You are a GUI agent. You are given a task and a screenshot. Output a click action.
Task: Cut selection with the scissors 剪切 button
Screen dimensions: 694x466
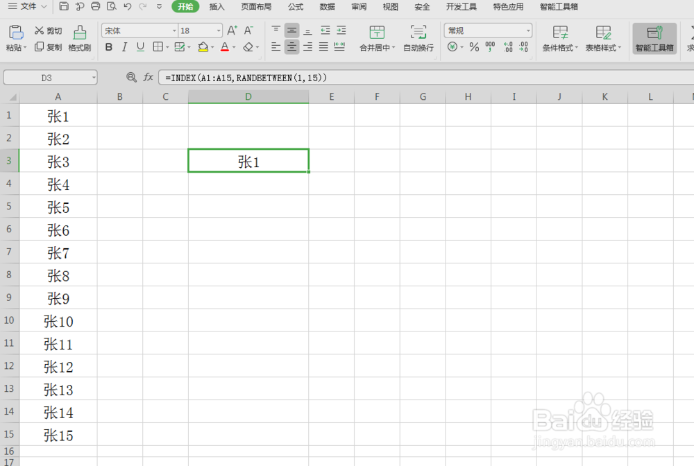pyautogui.click(x=49, y=31)
